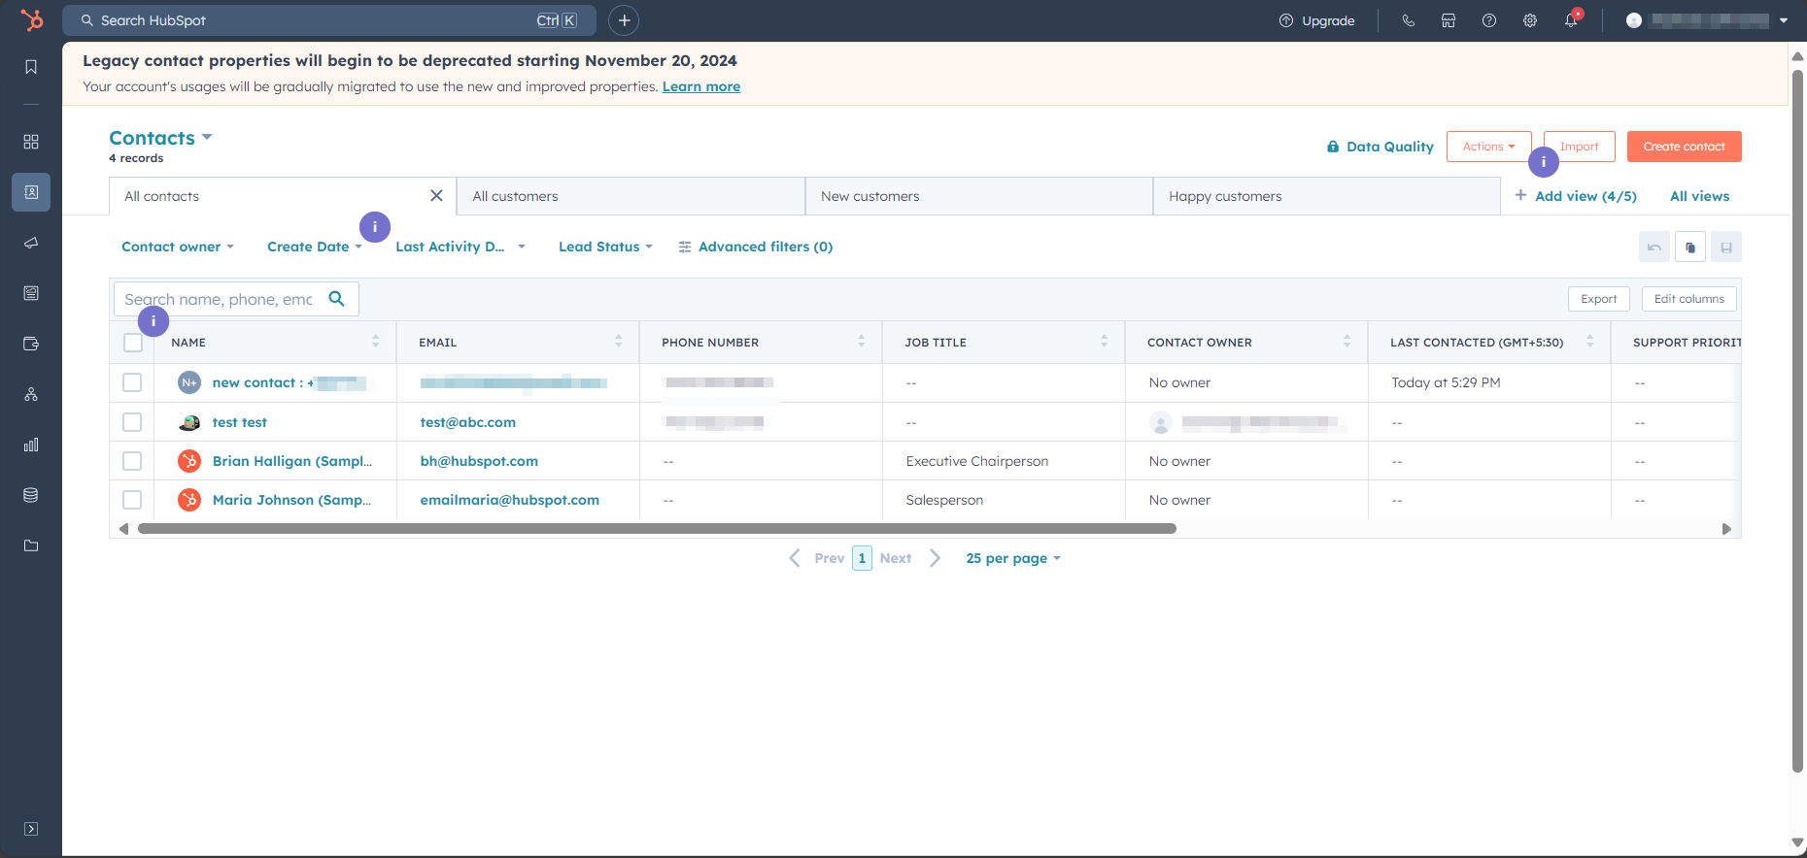Open the Settings gear icon
The image size is (1807, 858).
(1530, 20)
